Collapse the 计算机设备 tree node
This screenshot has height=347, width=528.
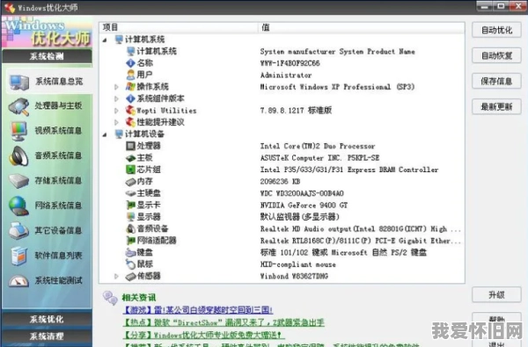point(105,134)
